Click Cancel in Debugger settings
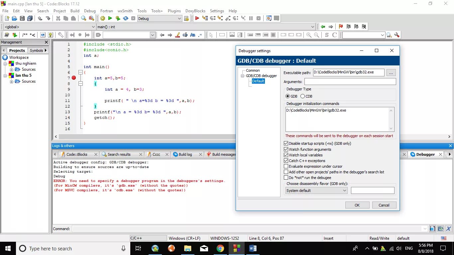The image size is (454, 255). (x=384, y=205)
